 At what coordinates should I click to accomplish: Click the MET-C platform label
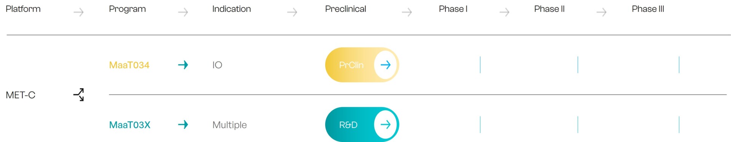tap(21, 95)
